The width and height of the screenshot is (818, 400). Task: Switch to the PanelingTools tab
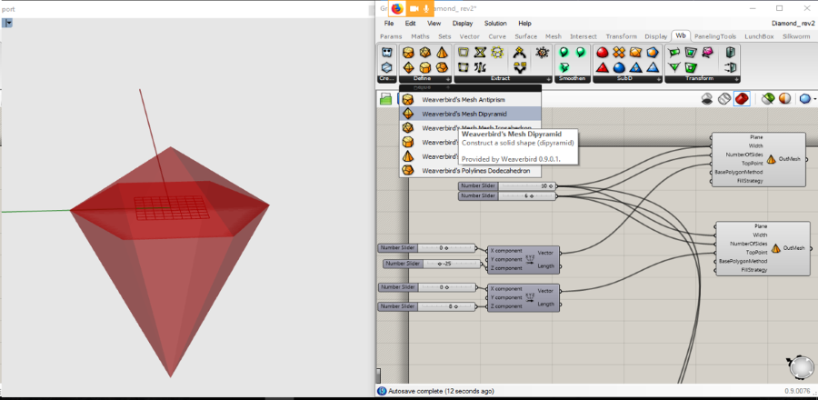click(715, 36)
